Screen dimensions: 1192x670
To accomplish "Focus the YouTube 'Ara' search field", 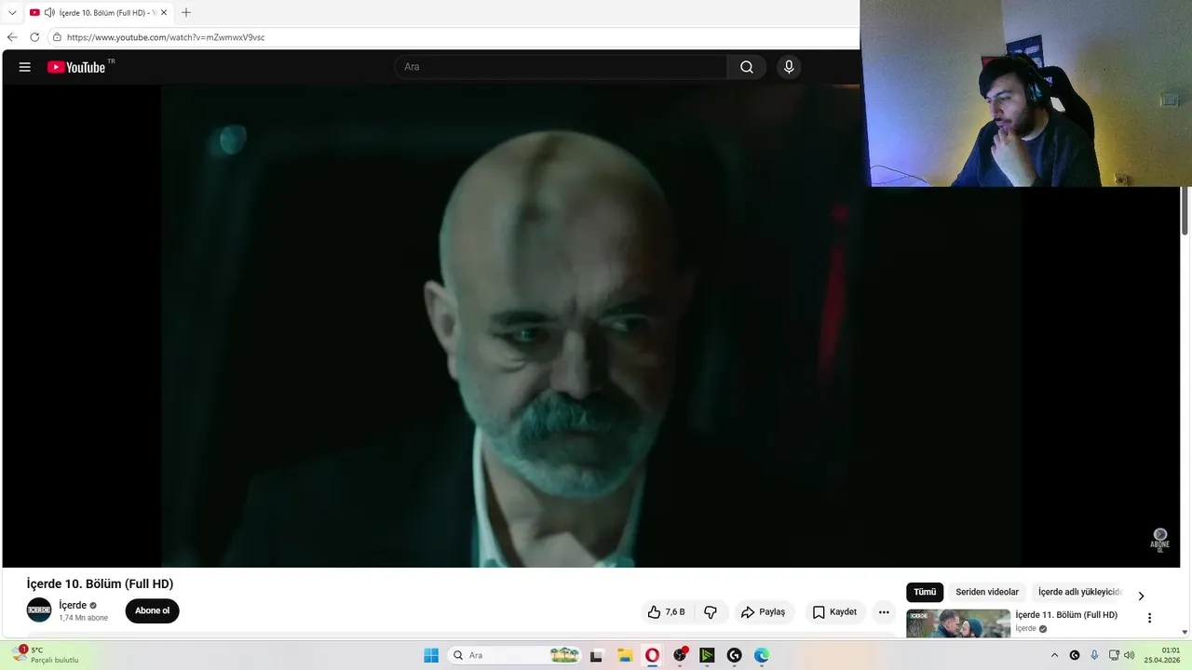I will pyautogui.click(x=561, y=67).
